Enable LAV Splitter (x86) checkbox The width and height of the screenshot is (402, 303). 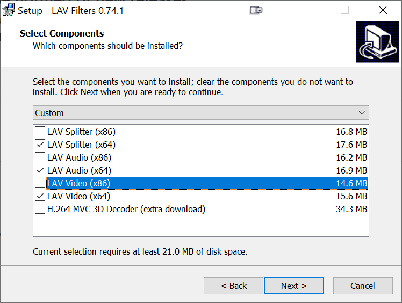[40, 132]
